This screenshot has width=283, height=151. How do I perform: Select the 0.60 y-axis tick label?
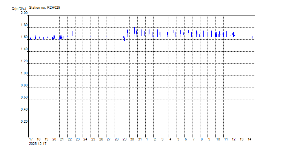pyautogui.click(x=24, y=98)
